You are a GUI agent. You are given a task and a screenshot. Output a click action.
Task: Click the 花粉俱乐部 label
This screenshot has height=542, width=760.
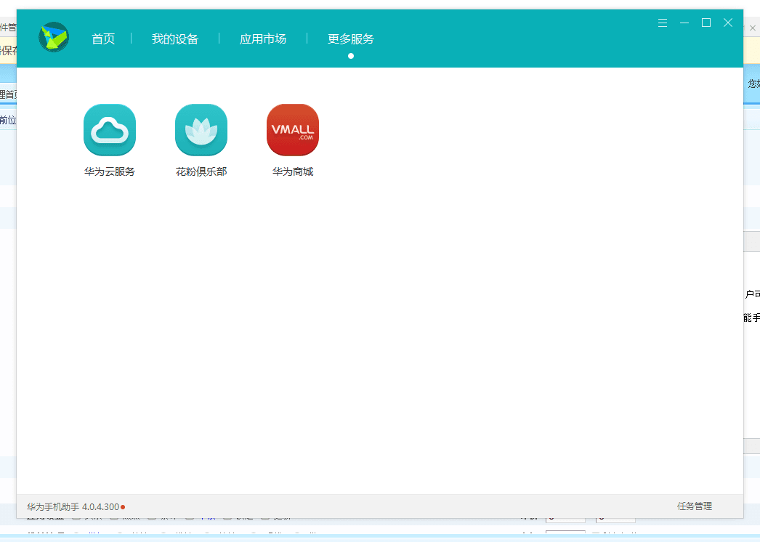tap(201, 171)
